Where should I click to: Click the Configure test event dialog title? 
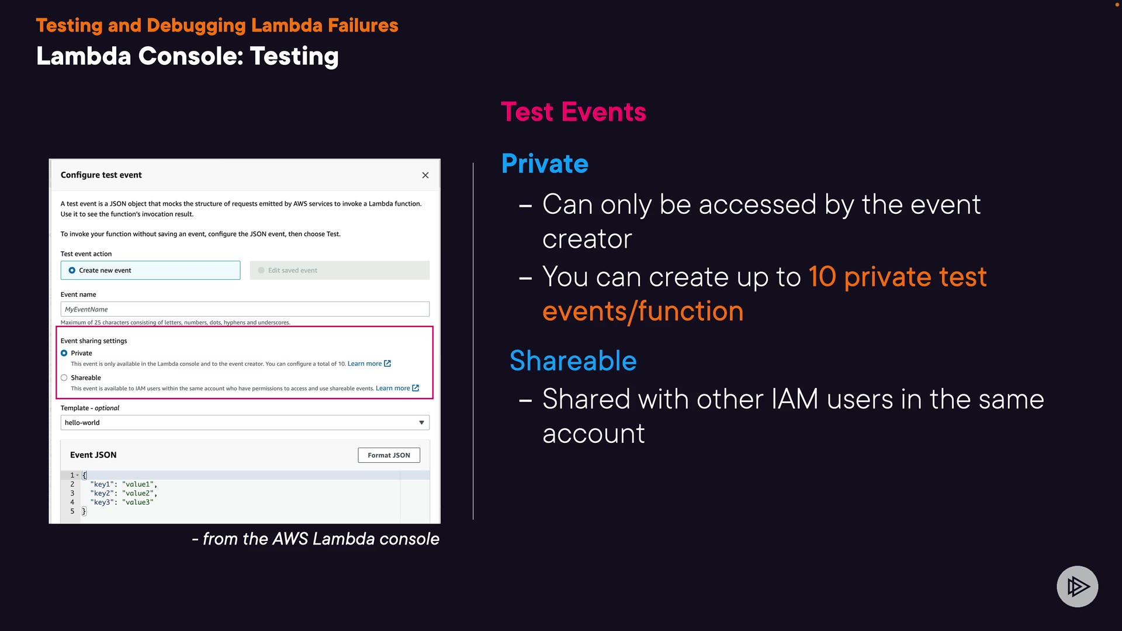coord(101,175)
